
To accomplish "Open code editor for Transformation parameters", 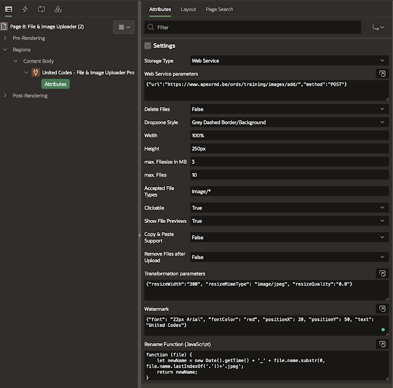I will 381,273.
